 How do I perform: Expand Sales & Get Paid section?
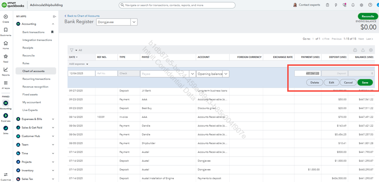tap(53, 128)
